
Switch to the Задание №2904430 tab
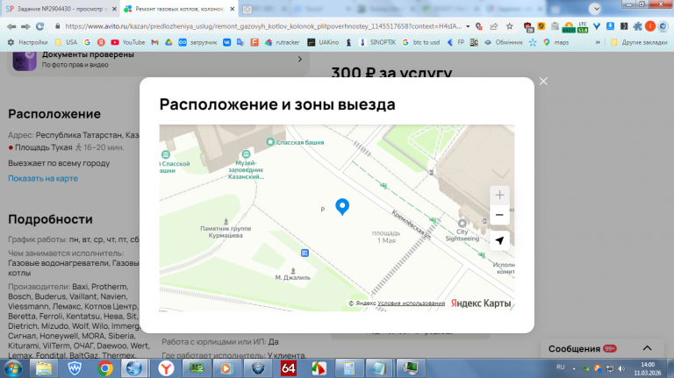[x=61, y=9]
